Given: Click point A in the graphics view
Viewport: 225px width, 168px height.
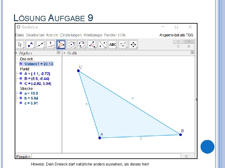Looking at the screenshot, I should point(100,138).
